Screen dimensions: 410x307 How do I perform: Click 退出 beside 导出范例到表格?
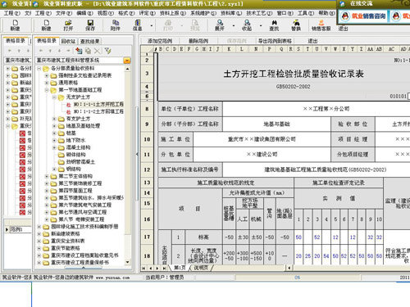pos(312,41)
